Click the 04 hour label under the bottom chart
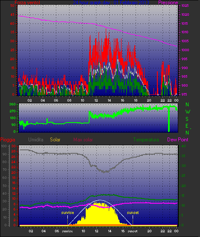The width and height of the screenshot is (200, 237). pyautogui.click(x=43, y=231)
